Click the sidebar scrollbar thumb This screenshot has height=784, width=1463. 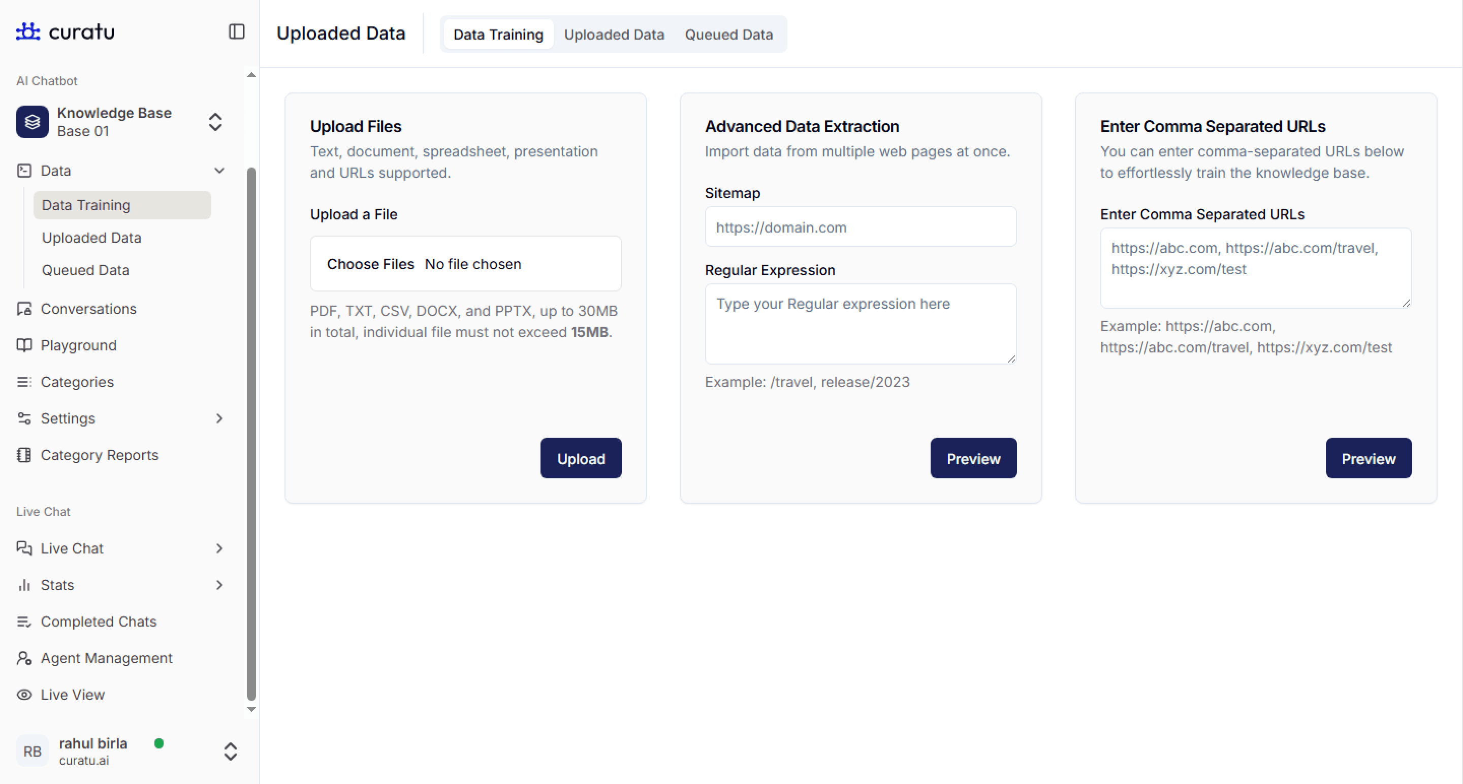point(251,434)
